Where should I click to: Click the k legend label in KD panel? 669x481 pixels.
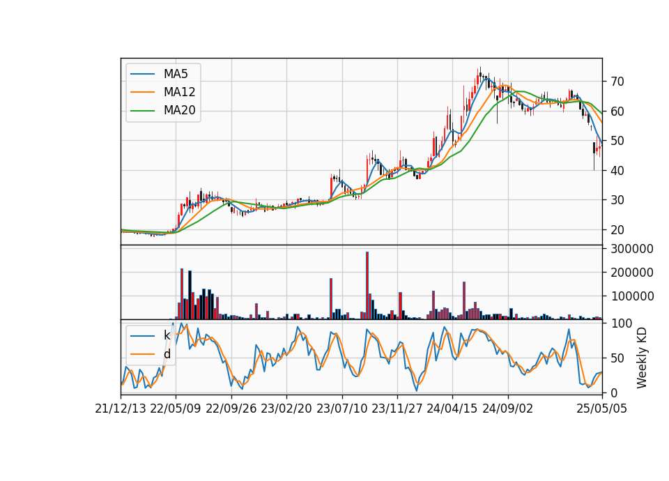167,335
